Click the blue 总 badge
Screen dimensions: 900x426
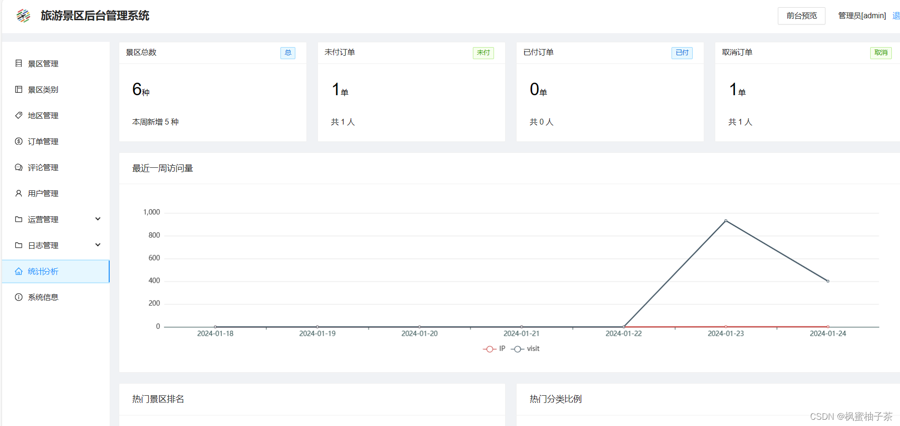[x=288, y=53]
